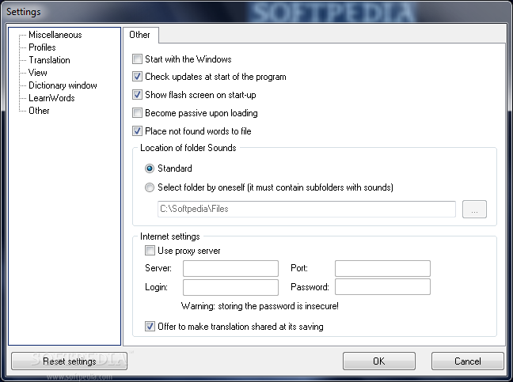
Task: Enable Start with the Windows checkbox
Action: [x=137, y=59]
